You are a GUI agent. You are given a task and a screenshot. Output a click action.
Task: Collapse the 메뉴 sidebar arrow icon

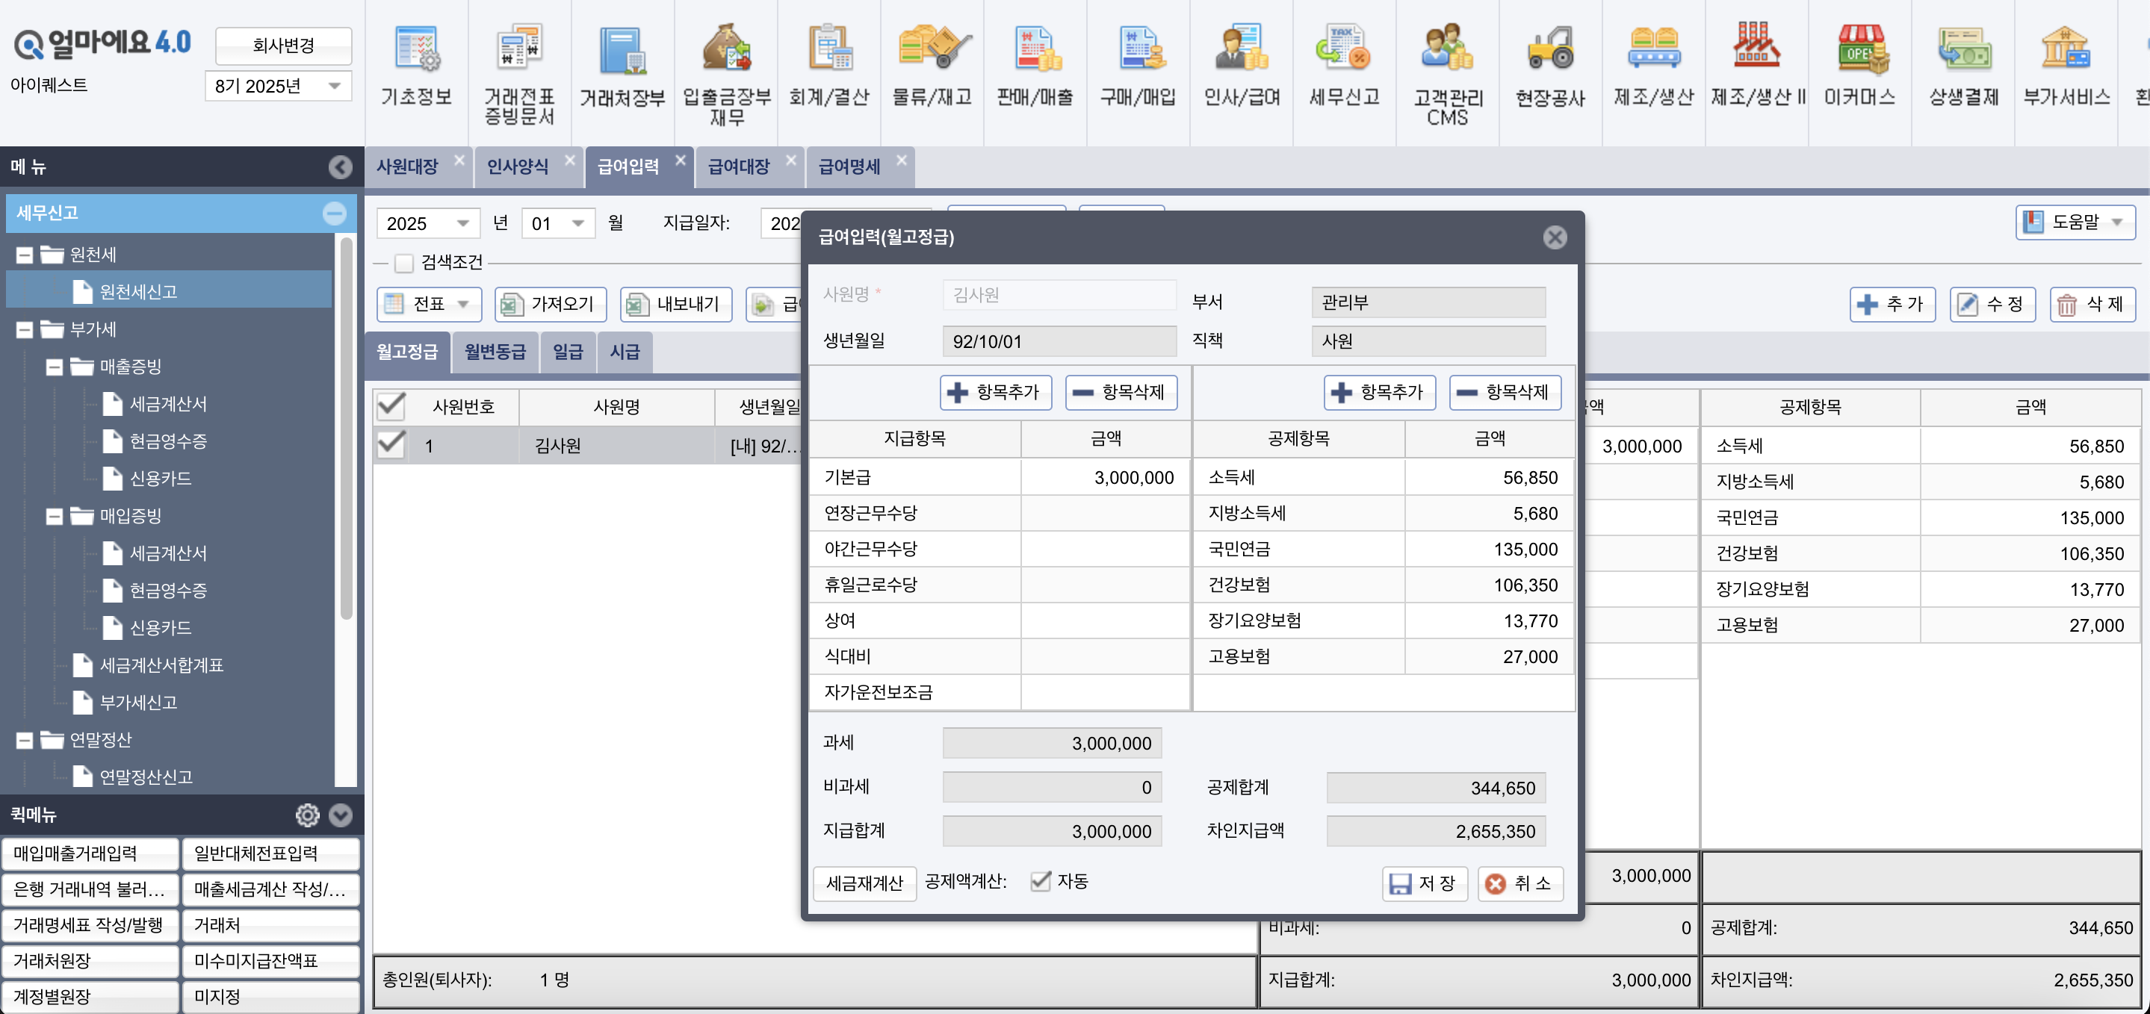click(340, 167)
